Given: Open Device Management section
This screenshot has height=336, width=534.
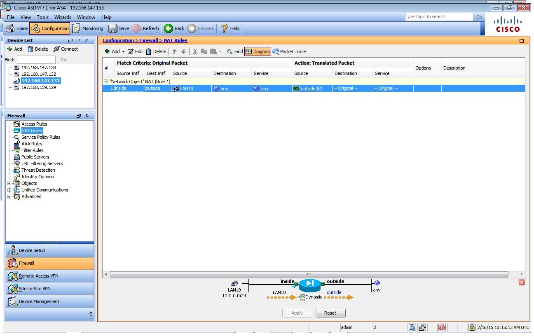Looking at the screenshot, I should click(x=50, y=301).
